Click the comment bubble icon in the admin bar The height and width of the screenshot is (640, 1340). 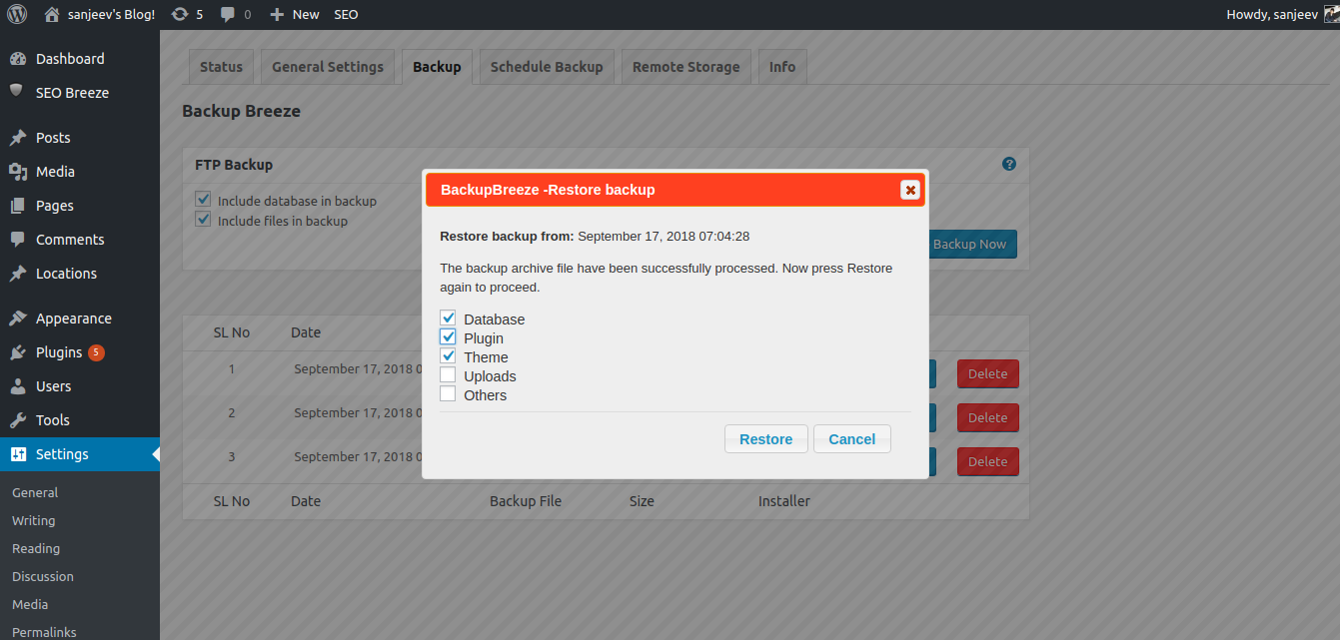click(x=228, y=14)
